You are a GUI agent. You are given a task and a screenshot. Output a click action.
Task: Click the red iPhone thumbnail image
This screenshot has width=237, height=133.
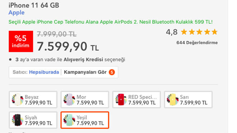[x=121, y=100]
